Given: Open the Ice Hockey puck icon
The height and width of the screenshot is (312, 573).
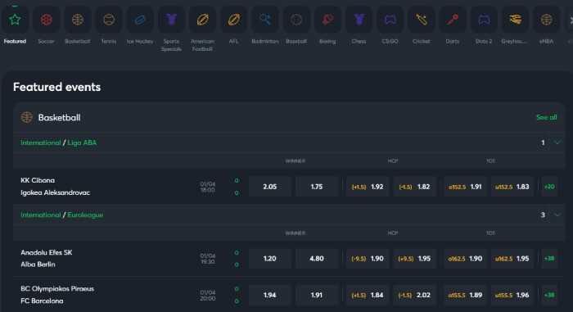Looking at the screenshot, I should tap(140, 20).
